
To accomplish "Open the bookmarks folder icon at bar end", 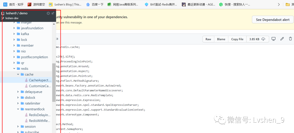I will [x=288, y=4].
